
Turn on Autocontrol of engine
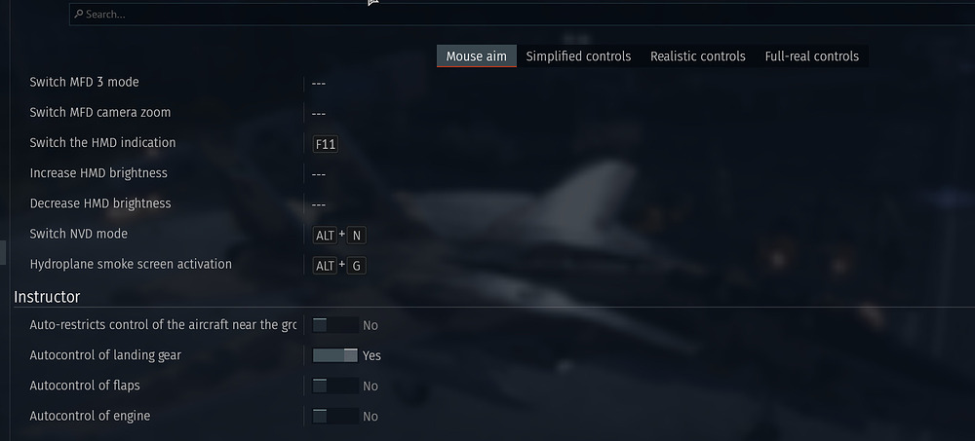click(335, 416)
